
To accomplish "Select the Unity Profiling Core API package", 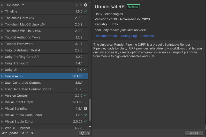I will [44, 57].
